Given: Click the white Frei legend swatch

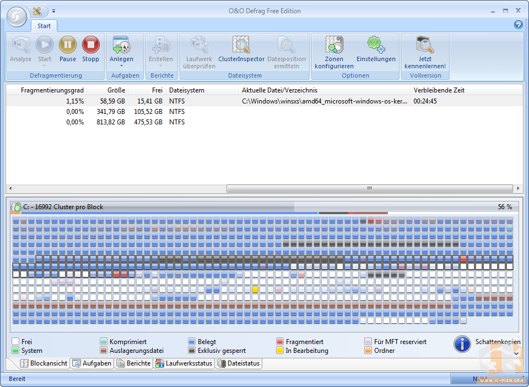Looking at the screenshot, I should (x=15, y=341).
